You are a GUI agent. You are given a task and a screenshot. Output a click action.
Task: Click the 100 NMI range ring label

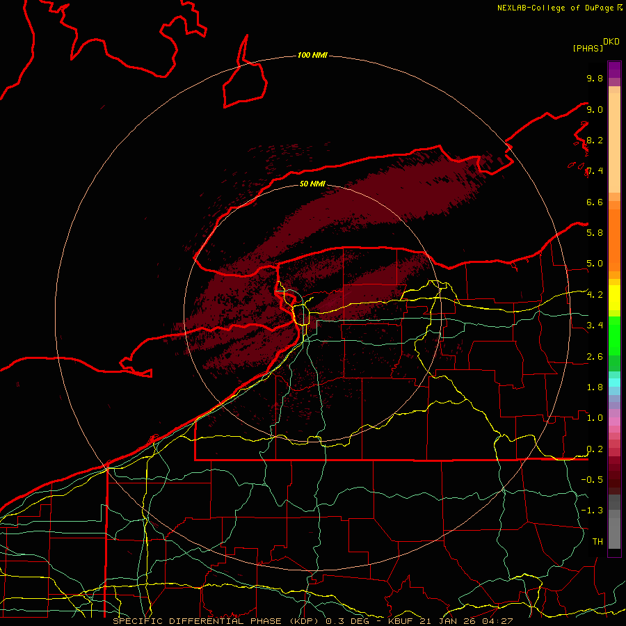coord(312,55)
